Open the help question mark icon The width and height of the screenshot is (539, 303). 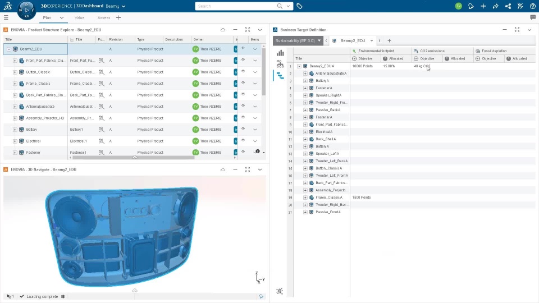pos(533,6)
